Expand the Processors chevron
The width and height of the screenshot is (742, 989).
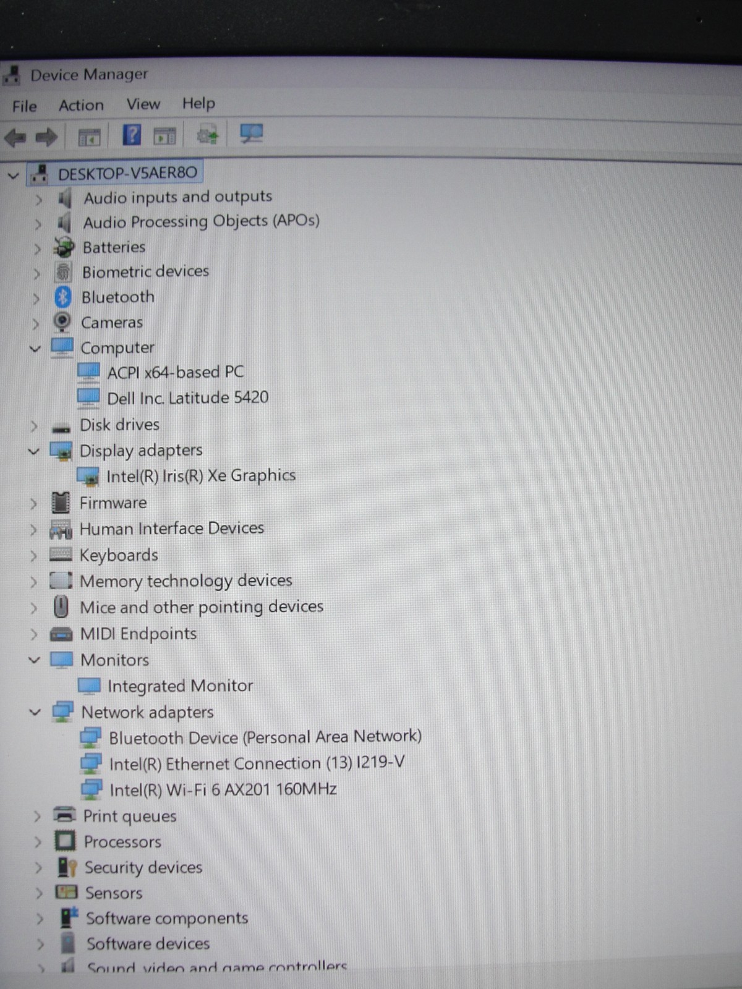38,842
